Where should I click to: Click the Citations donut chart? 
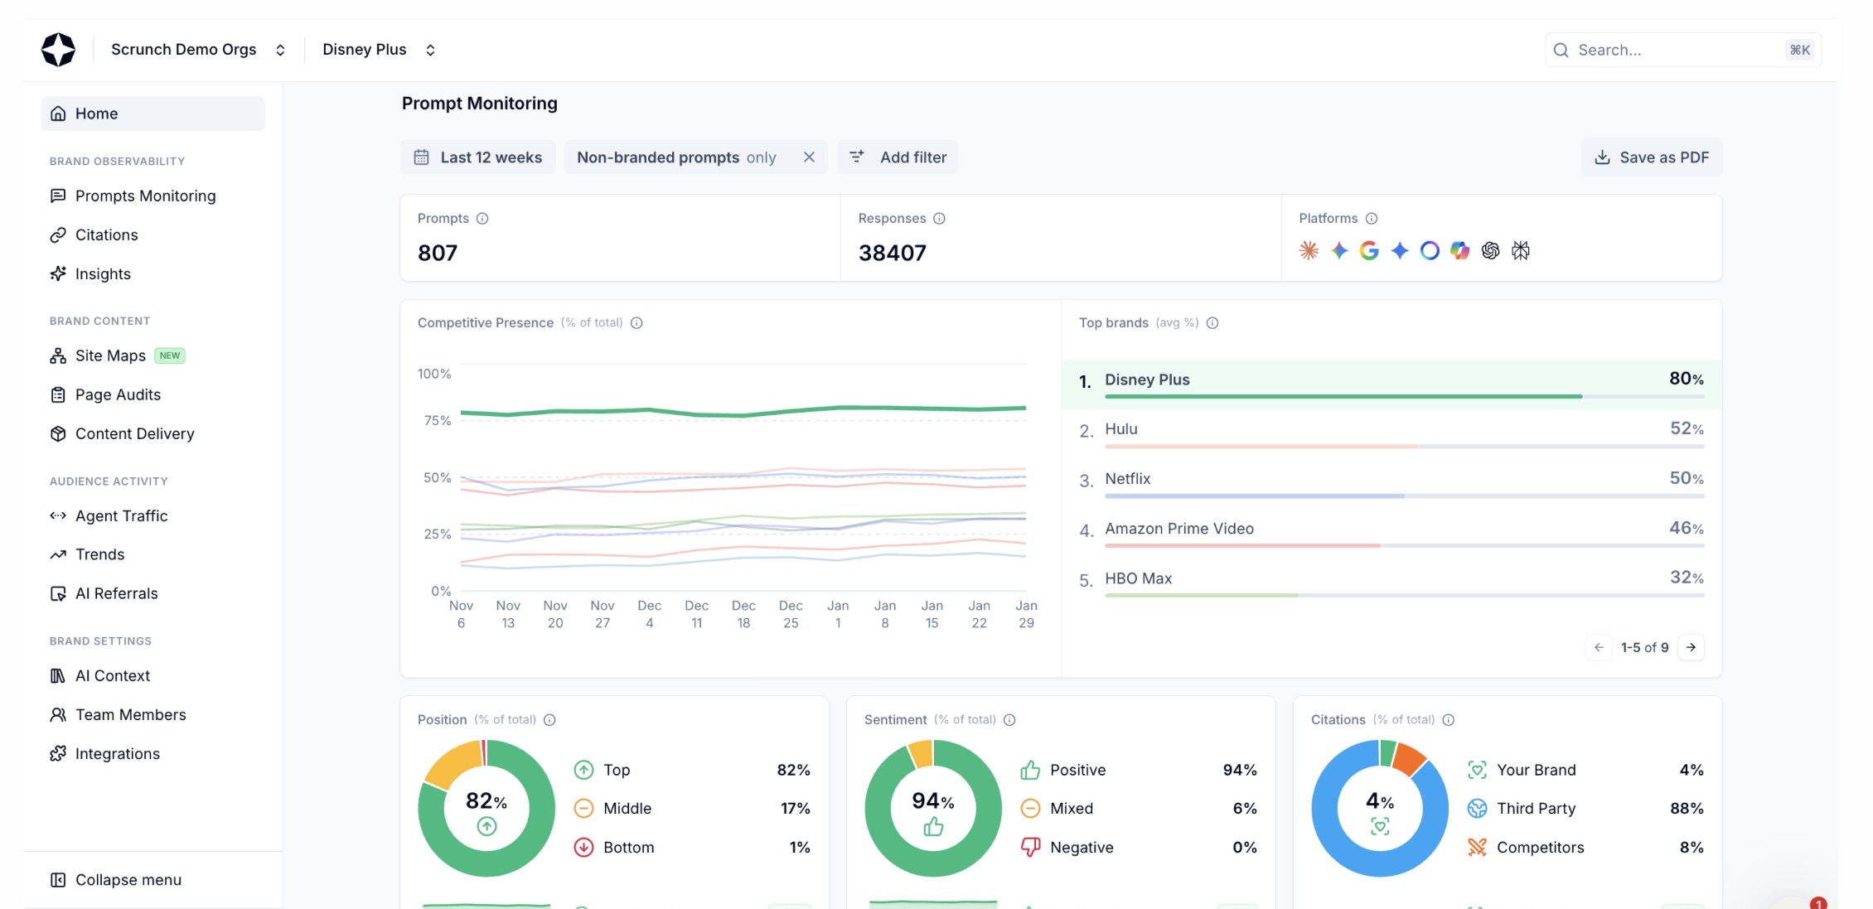pos(1380,809)
